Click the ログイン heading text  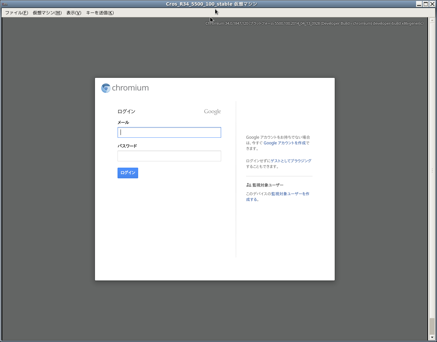(127, 111)
